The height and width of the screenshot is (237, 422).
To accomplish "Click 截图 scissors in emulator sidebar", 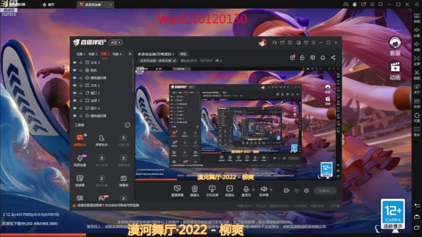I will [417, 74].
